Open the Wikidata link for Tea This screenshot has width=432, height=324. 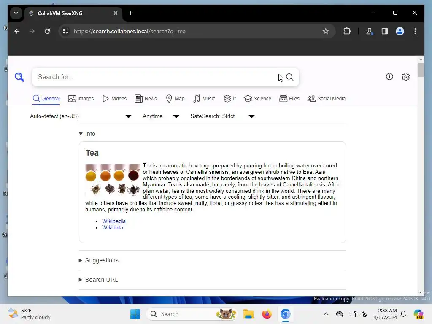pos(112,227)
